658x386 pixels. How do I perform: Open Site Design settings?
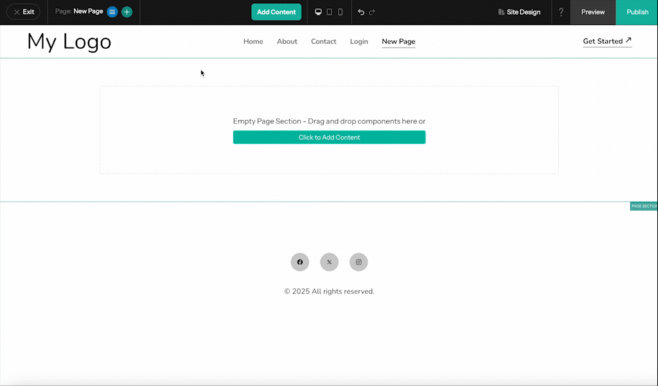click(x=519, y=12)
